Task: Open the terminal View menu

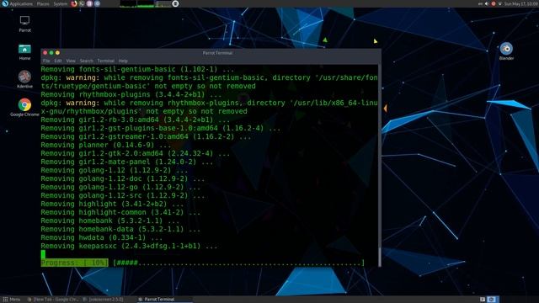Action: pyautogui.click(x=71, y=61)
